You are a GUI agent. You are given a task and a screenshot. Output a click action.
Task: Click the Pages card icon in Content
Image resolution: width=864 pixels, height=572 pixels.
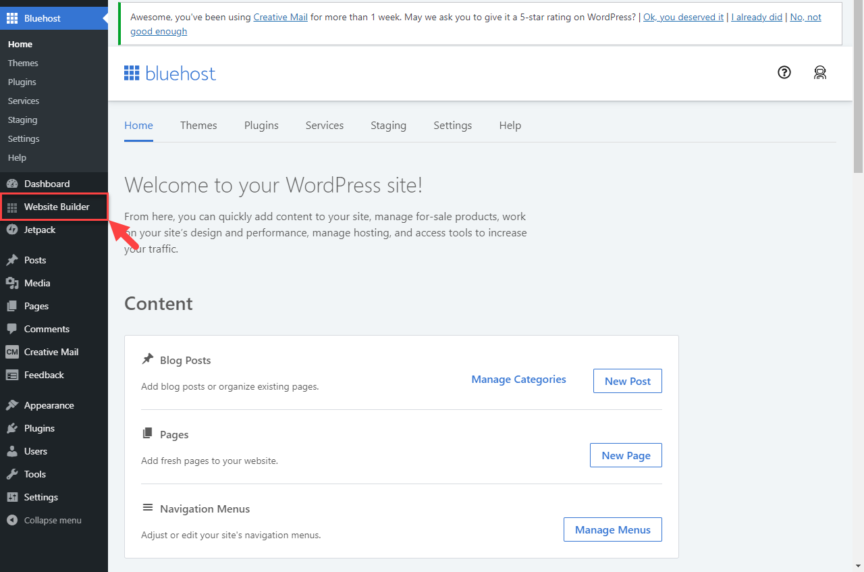(x=147, y=434)
